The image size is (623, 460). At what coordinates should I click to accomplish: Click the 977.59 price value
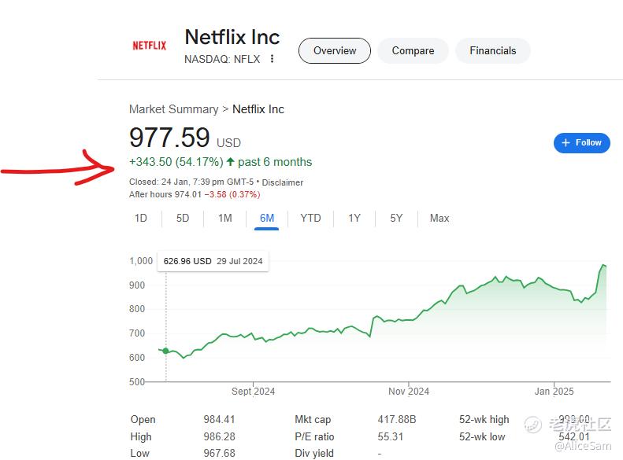[169, 138]
